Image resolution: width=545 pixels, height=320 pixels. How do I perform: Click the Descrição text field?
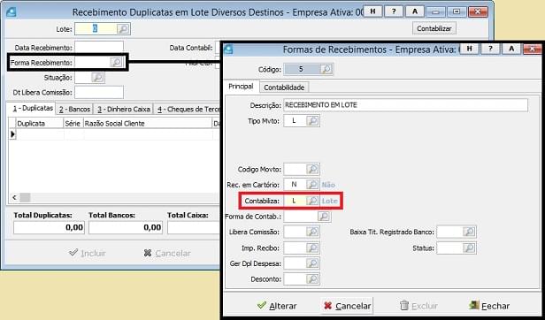point(405,105)
